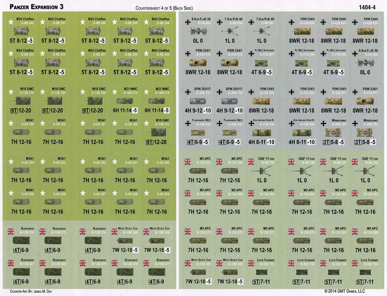Select the PSW 234/4 counter G-42B 824
Viewport: 387px width, 296px height.
[365, 31]
